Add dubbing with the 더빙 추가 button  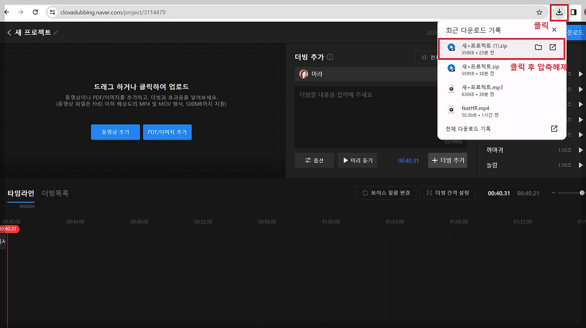447,160
